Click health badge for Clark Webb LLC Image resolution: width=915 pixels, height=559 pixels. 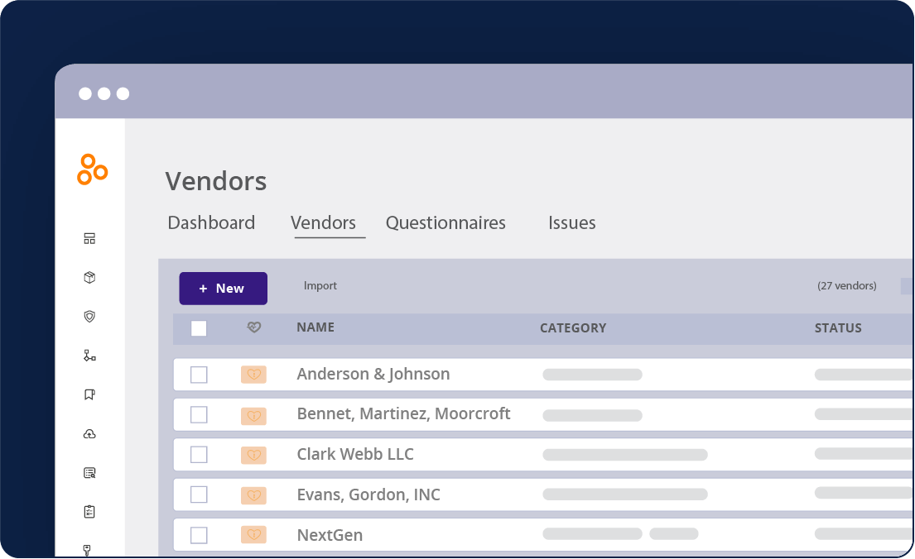(x=253, y=455)
